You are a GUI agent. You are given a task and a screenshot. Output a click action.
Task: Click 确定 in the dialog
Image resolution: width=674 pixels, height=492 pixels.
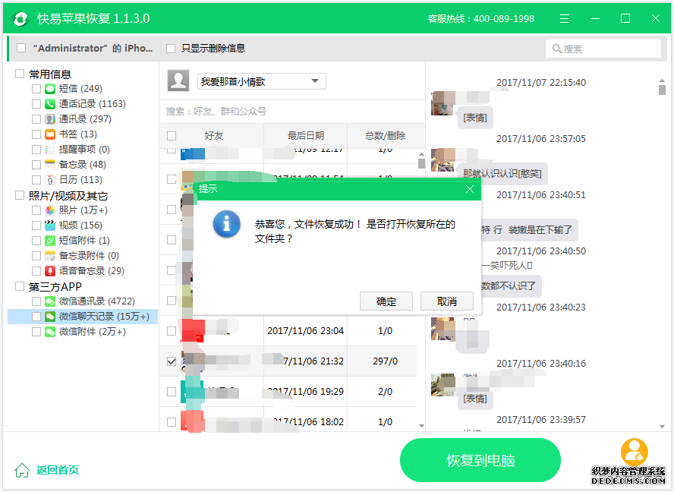click(x=386, y=301)
